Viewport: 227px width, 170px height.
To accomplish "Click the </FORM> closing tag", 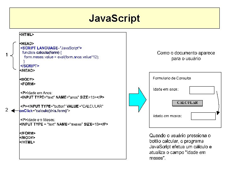I will (27, 133).
